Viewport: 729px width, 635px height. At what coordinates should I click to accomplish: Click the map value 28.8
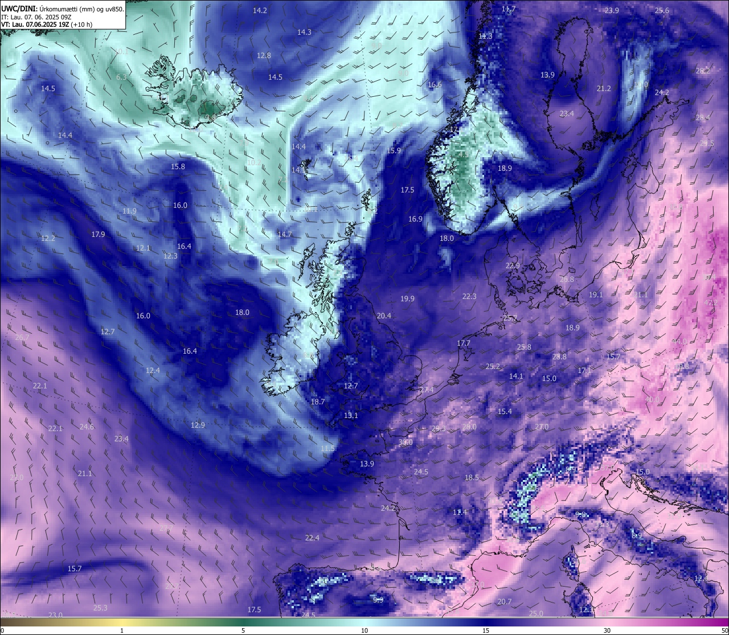pos(559,357)
